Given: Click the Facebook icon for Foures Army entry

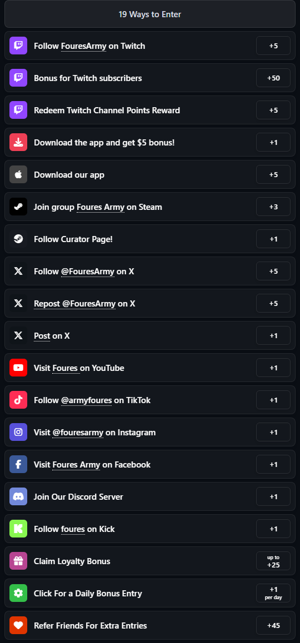Looking at the screenshot, I should click(18, 464).
